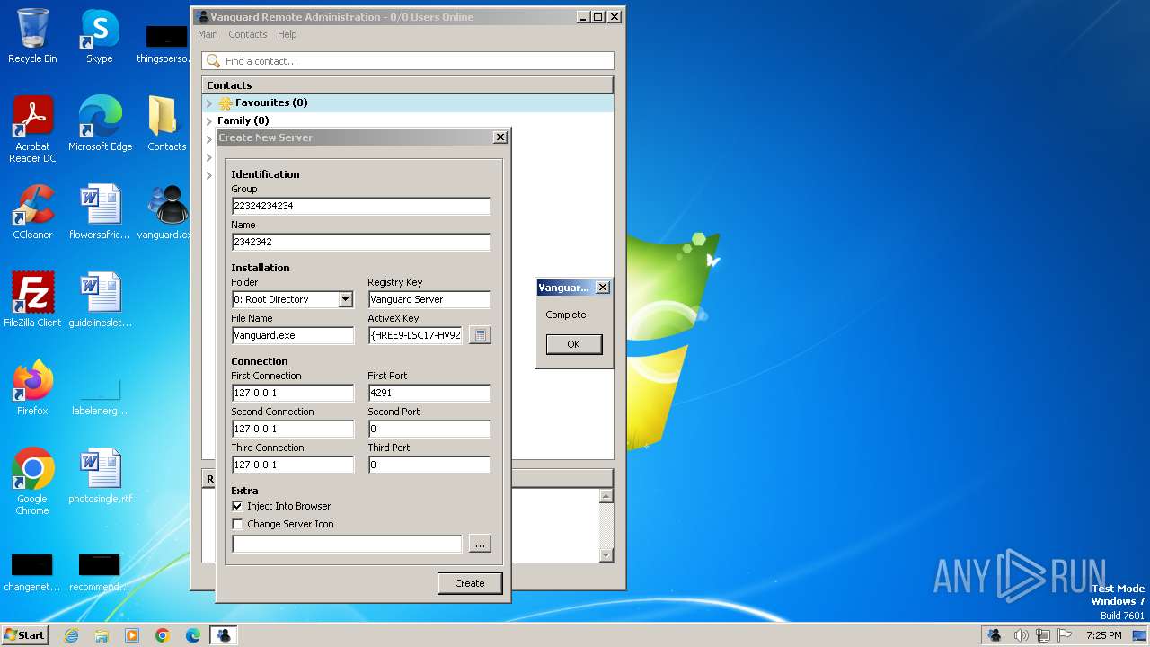The height and width of the screenshot is (647, 1150).
Task: Click the First Port field
Action: click(x=429, y=393)
